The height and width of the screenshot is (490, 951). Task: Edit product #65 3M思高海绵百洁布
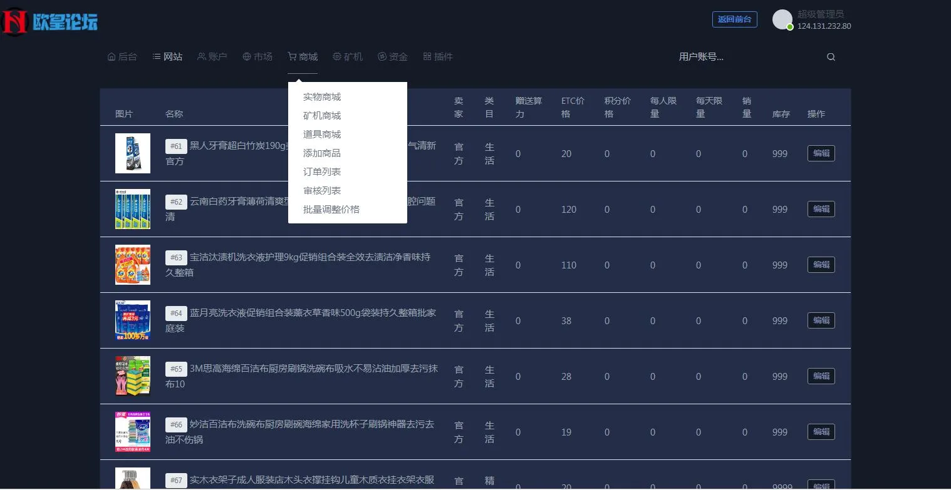pos(821,376)
